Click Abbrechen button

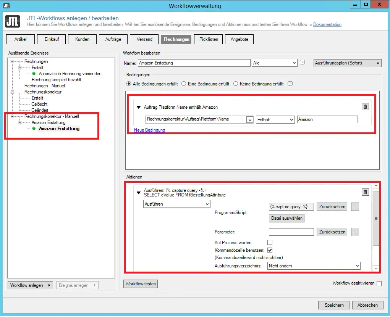[x=367, y=305]
